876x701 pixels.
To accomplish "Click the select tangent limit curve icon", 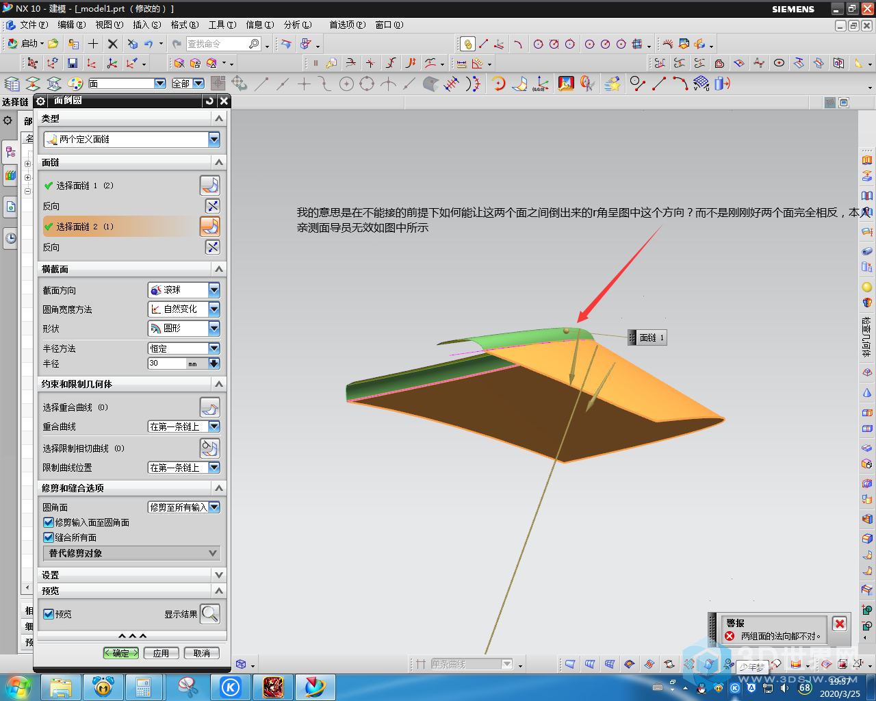I will pos(210,448).
